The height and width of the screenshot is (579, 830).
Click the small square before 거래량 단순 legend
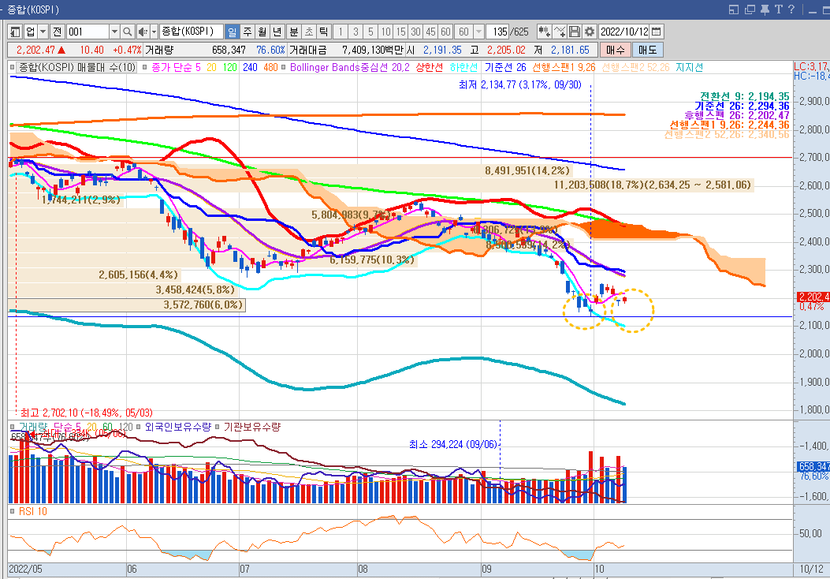(x=13, y=427)
